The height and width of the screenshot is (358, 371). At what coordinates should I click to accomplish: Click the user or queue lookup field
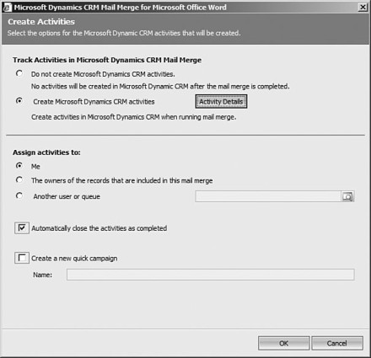[x=268, y=196]
